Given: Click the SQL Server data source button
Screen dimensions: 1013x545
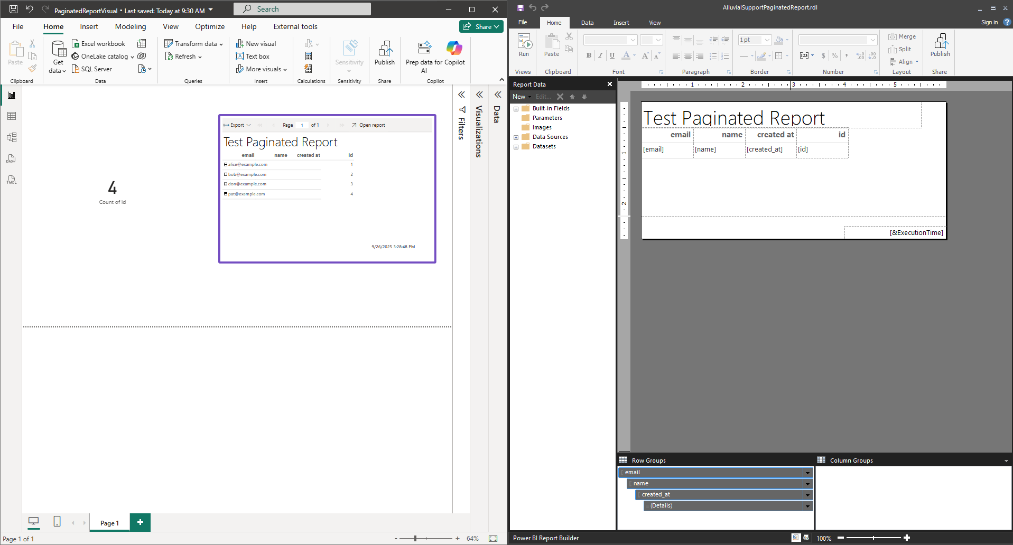Looking at the screenshot, I should click(x=92, y=69).
